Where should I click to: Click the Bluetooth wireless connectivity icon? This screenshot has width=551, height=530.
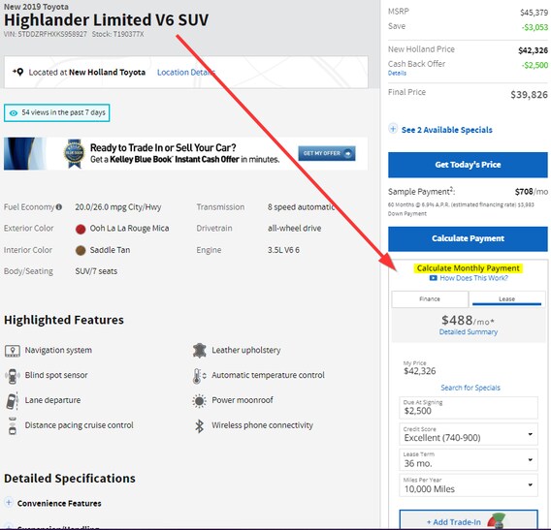coord(199,425)
